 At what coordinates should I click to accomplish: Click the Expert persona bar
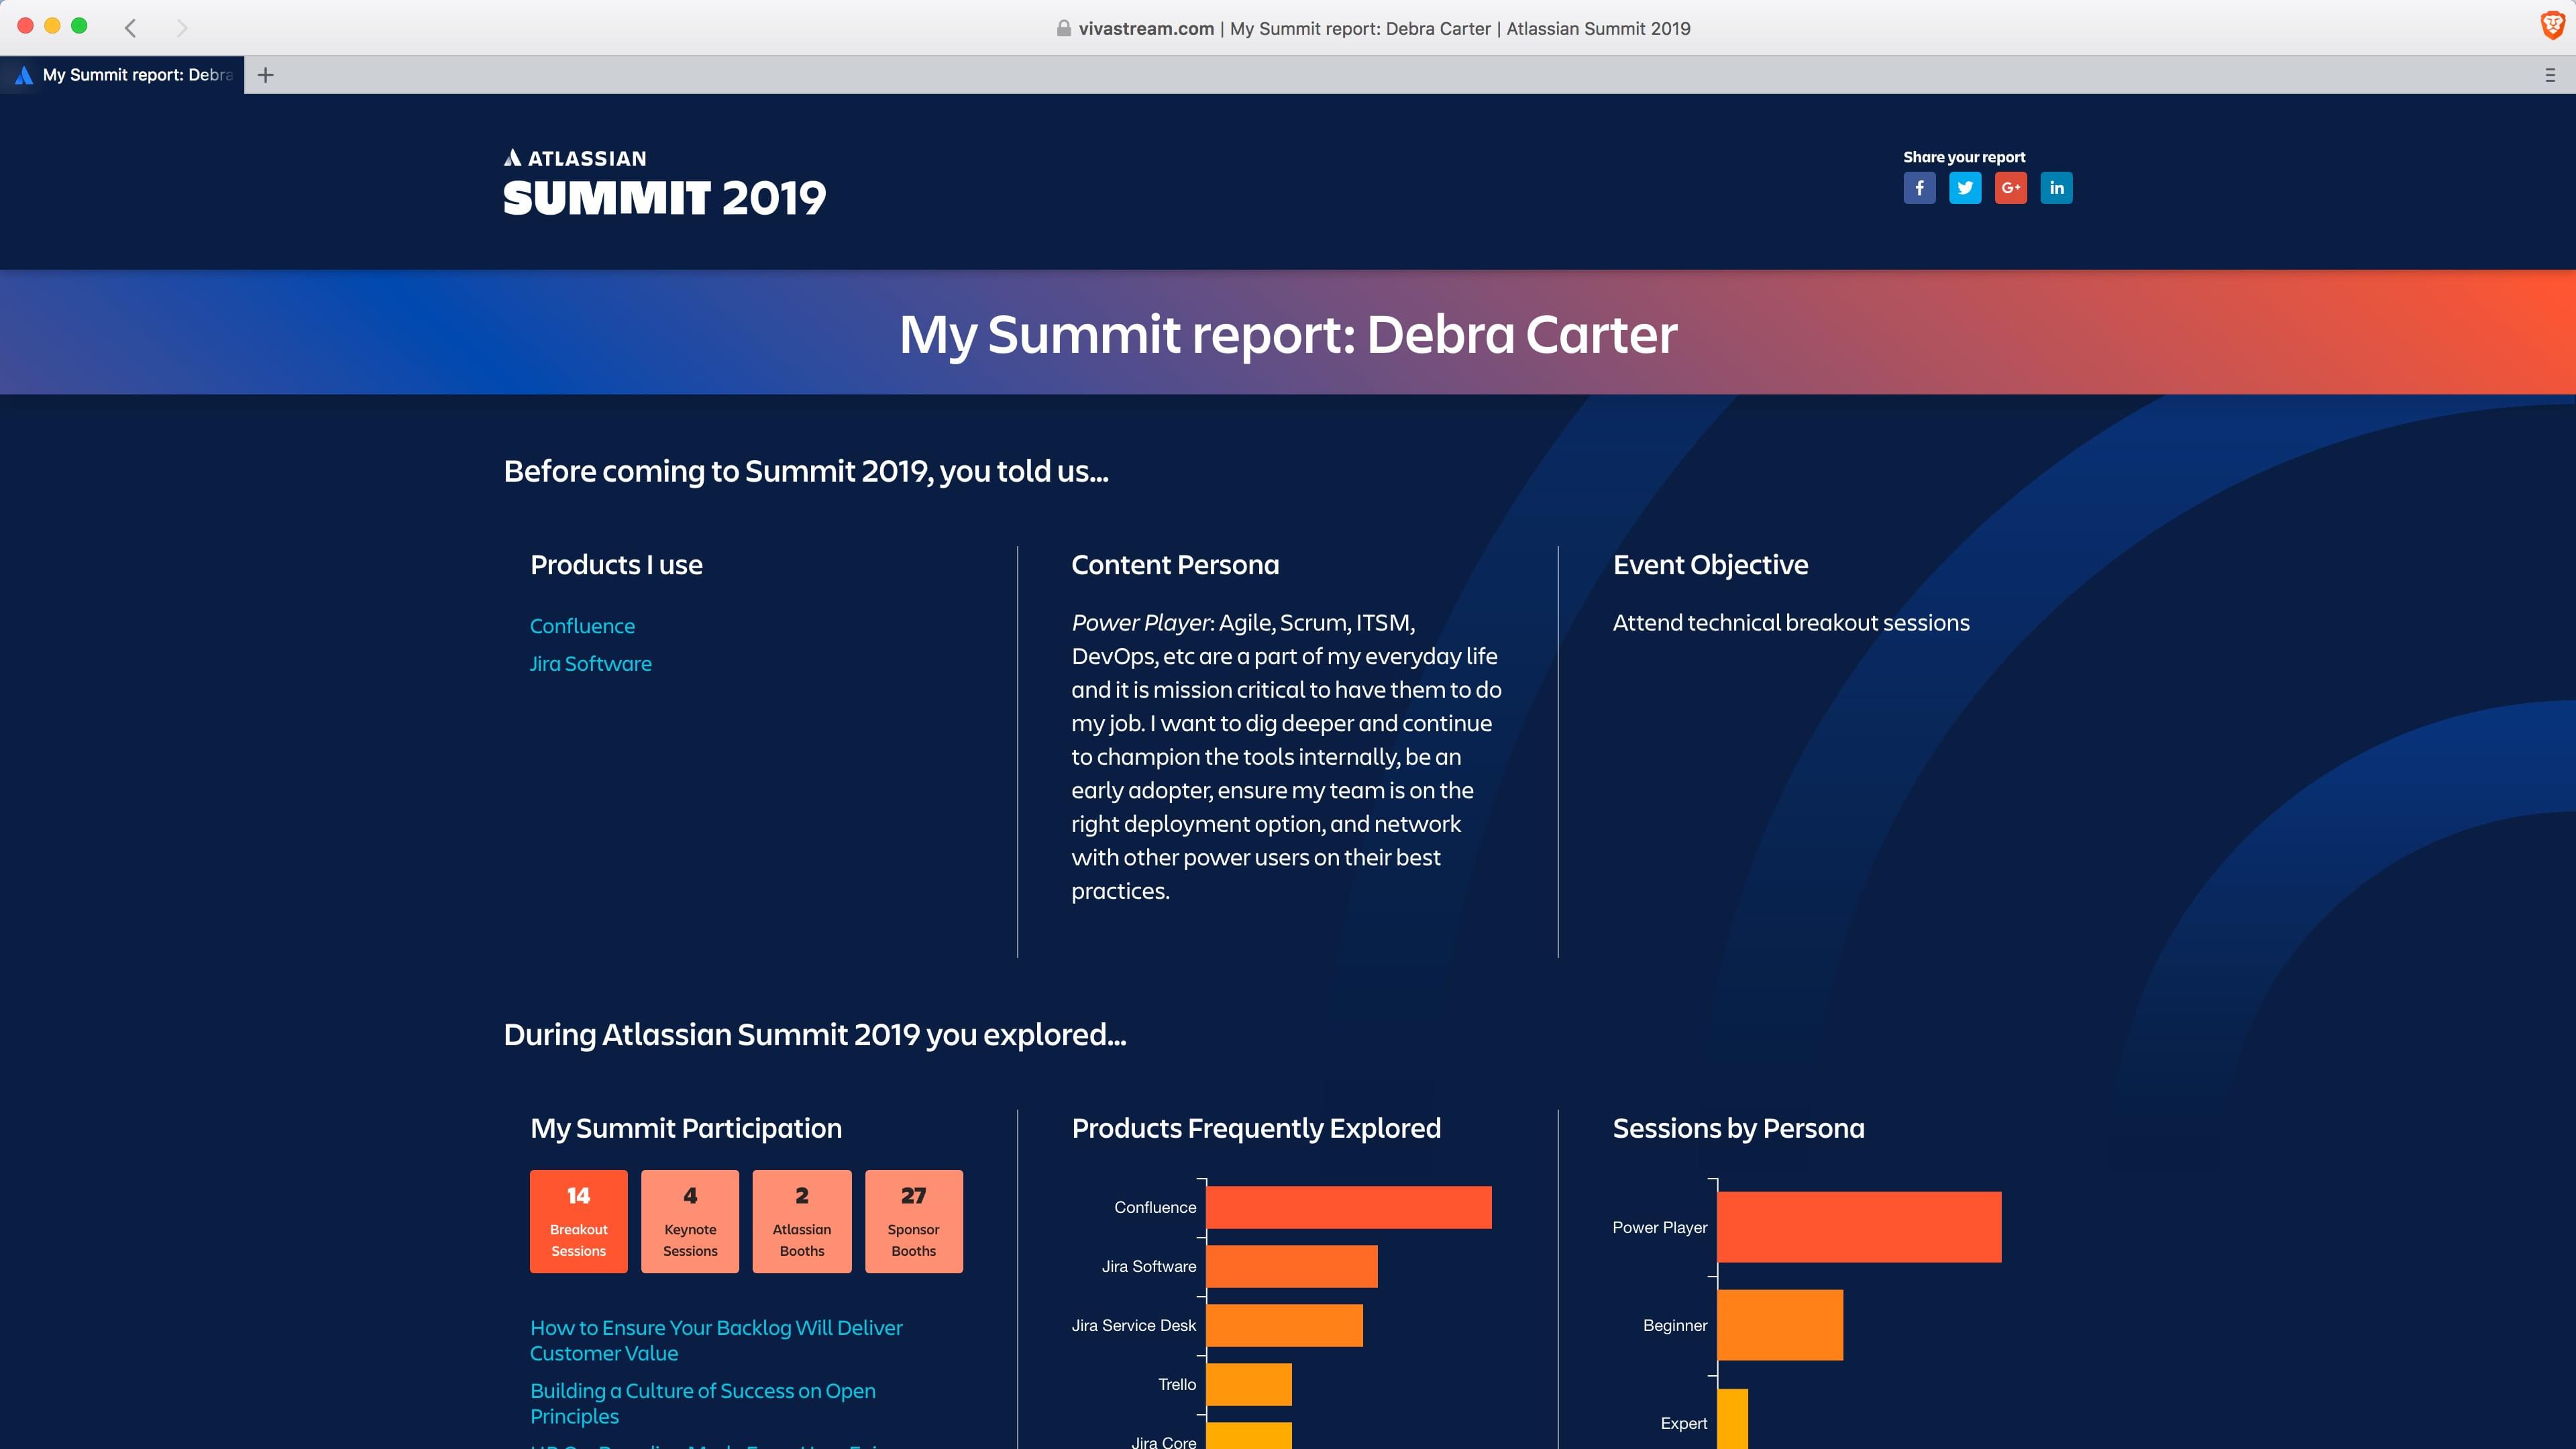pos(1733,1419)
